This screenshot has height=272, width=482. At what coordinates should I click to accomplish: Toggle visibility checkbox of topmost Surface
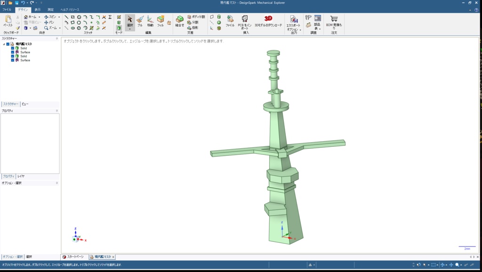coord(13,52)
